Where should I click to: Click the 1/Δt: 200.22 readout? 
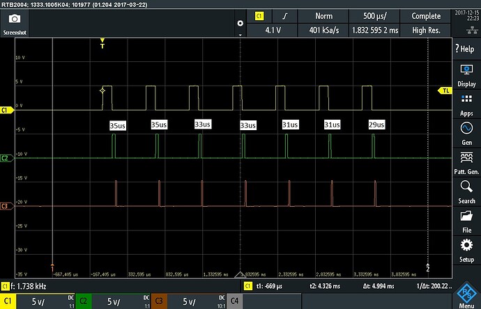tap(434, 286)
